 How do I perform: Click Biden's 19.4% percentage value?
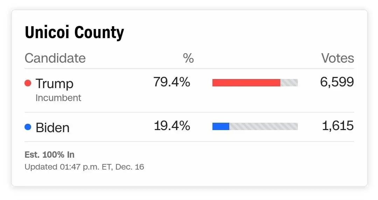click(x=172, y=126)
